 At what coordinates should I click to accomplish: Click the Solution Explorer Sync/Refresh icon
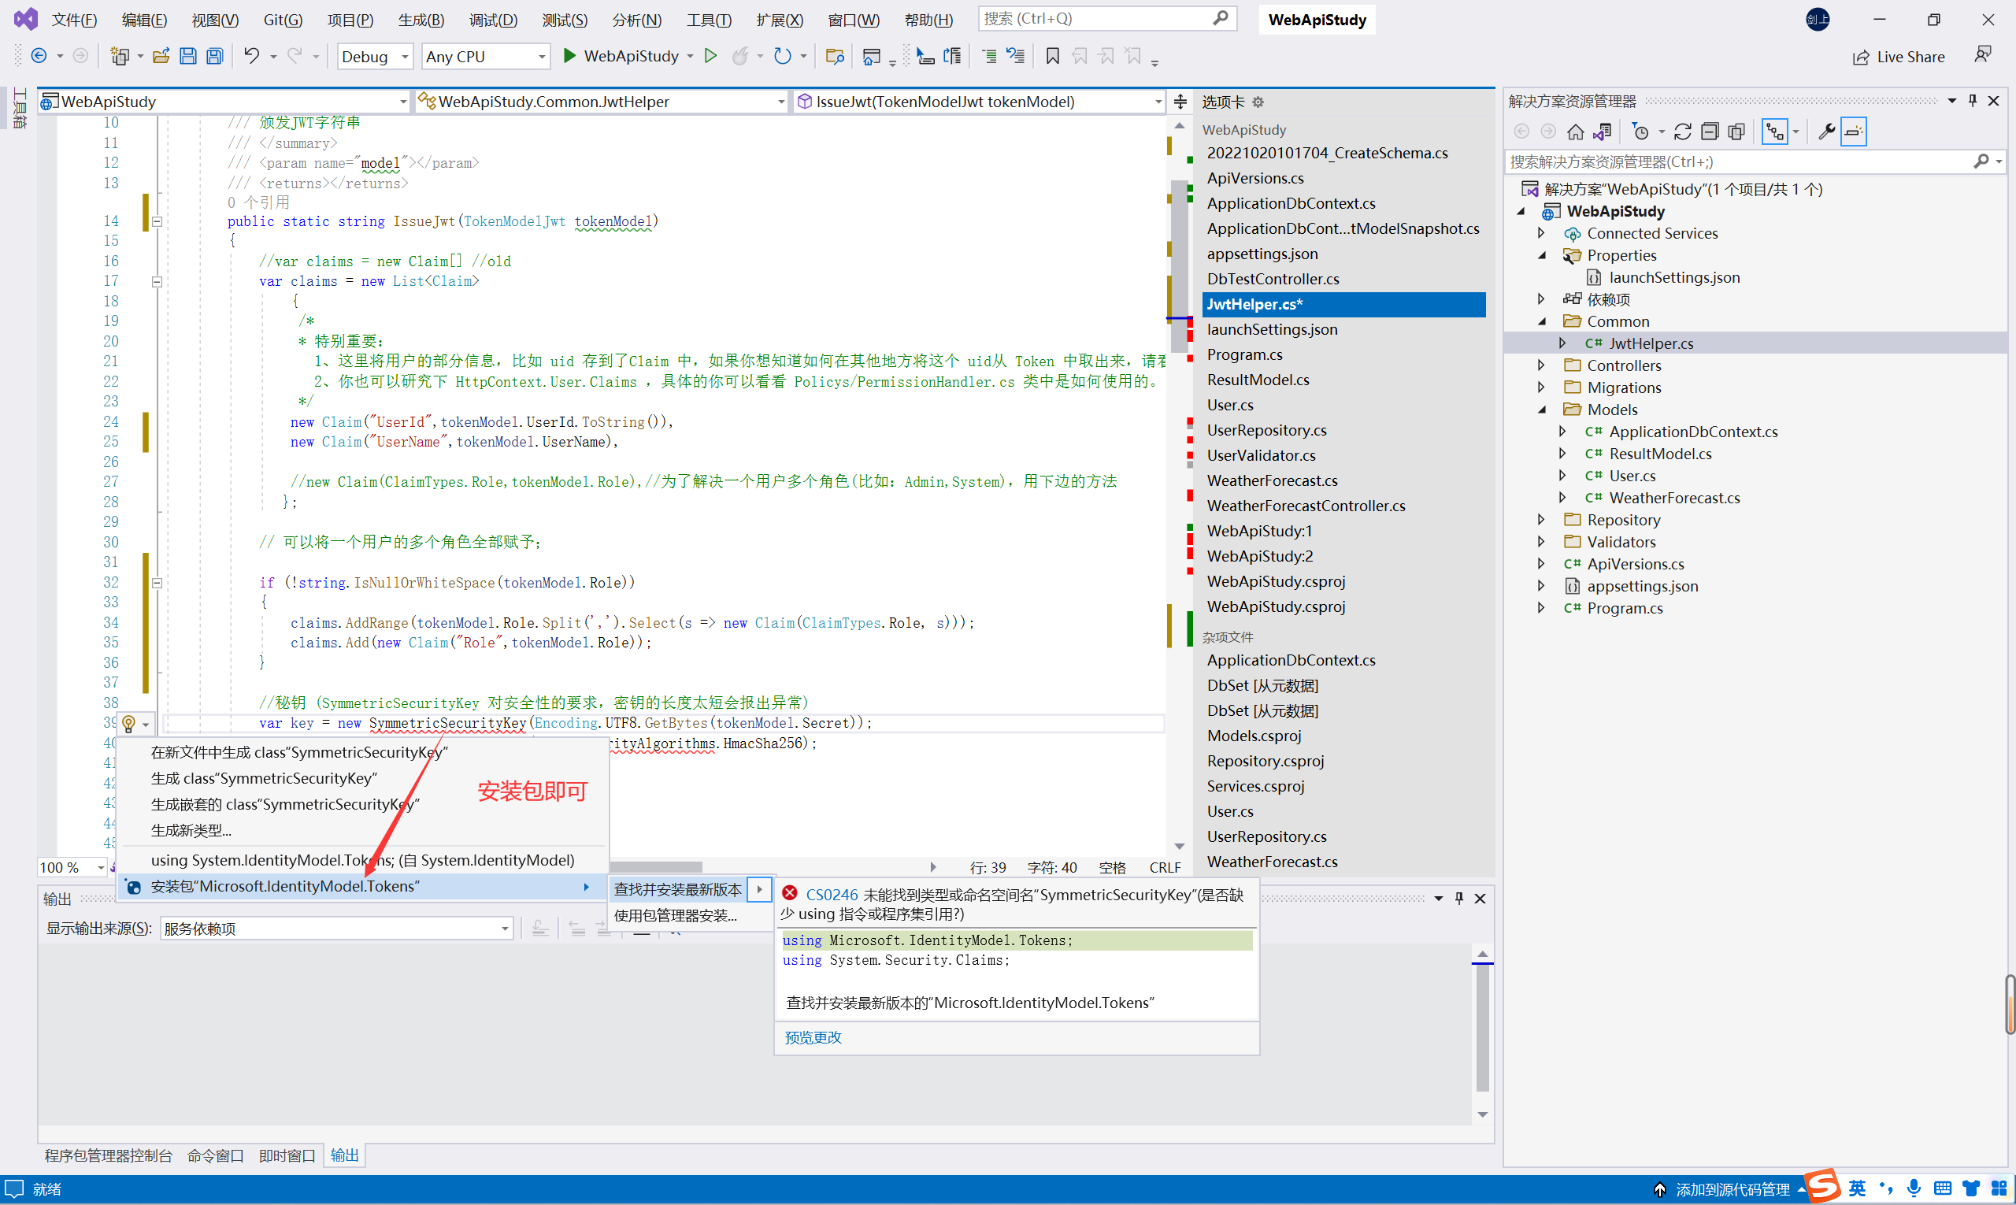(x=1682, y=132)
